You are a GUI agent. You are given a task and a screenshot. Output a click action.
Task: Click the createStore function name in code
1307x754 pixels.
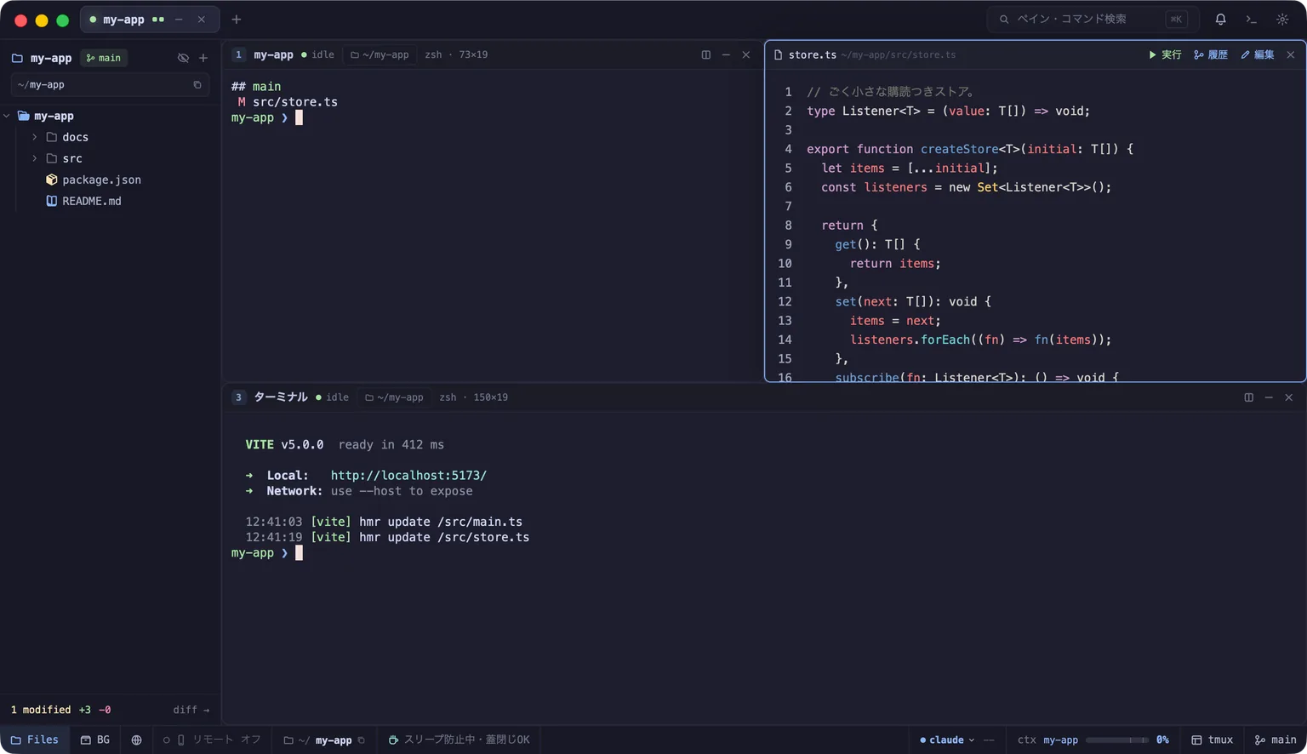point(959,149)
